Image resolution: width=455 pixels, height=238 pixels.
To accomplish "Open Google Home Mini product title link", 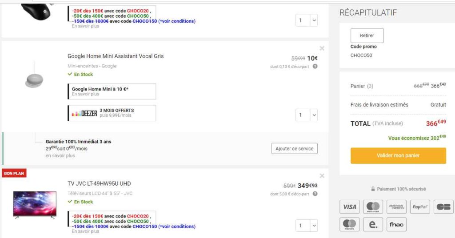I will (x=116, y=56).
